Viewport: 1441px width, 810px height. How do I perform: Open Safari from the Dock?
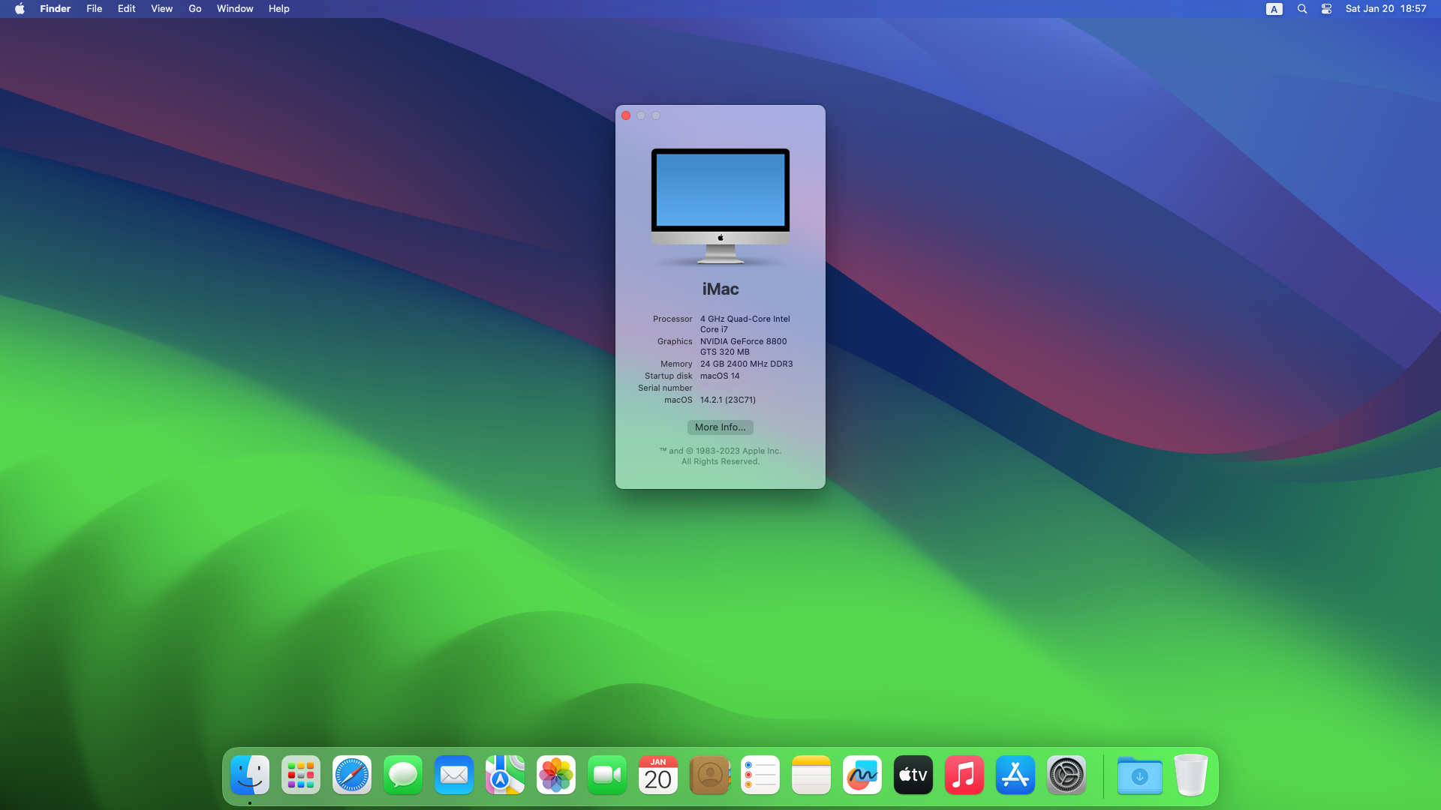[352, 775]
